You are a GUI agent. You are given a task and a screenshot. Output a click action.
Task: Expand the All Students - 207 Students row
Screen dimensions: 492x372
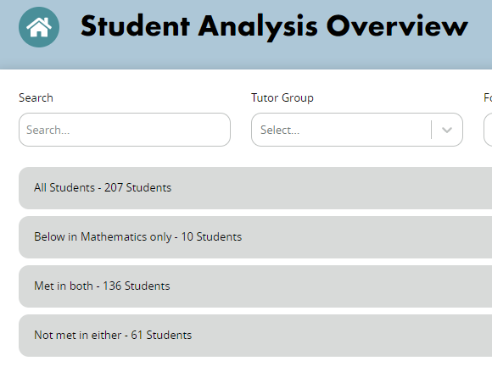255,188
